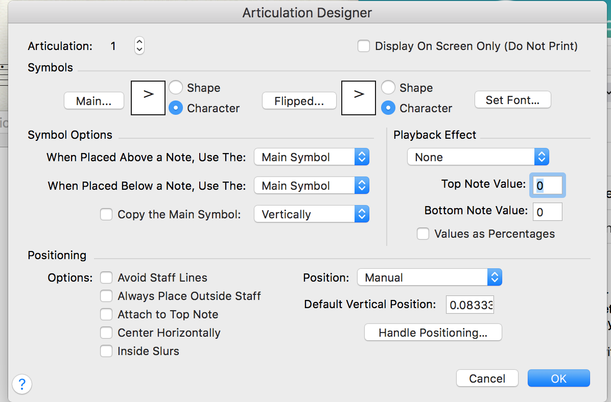This screenshot has height=402, width=611.
Task: Click the Flipped symbol accent preview box
Action: click(359, 98)
